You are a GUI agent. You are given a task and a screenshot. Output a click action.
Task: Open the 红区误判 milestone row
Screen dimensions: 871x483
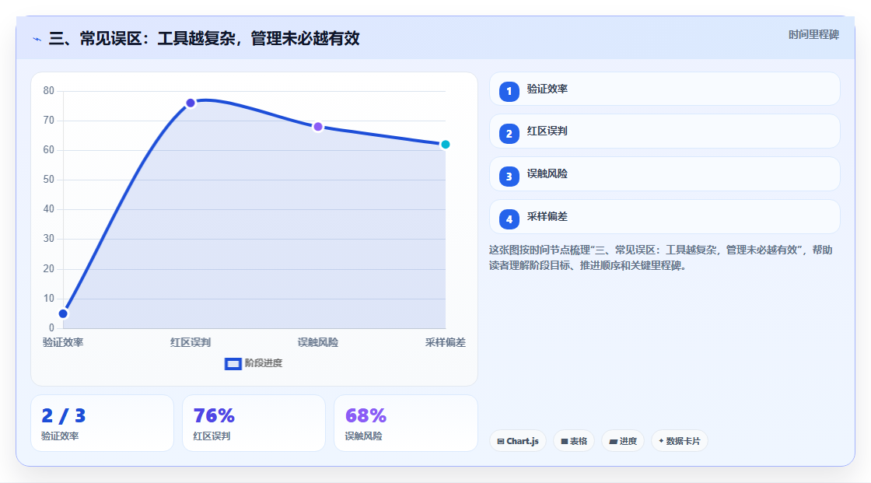pos(664,131)
